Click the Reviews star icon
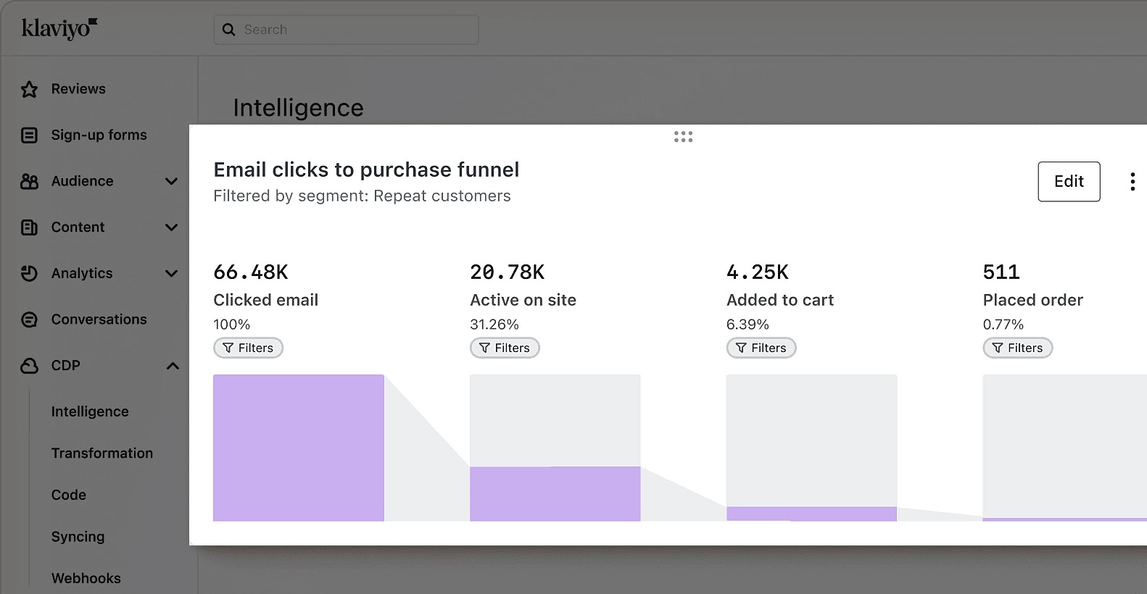This screenshot has width=1147, height=594. pos(29,89)
